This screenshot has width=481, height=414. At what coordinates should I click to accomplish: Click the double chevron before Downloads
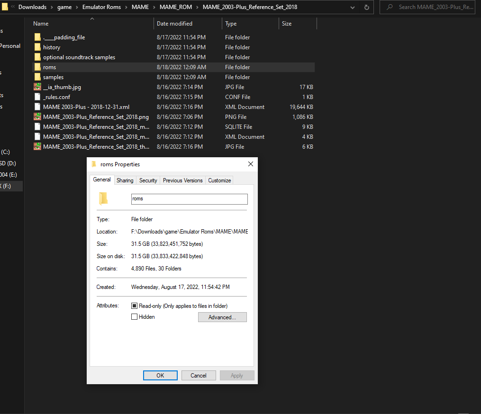[x=13, y=7]
